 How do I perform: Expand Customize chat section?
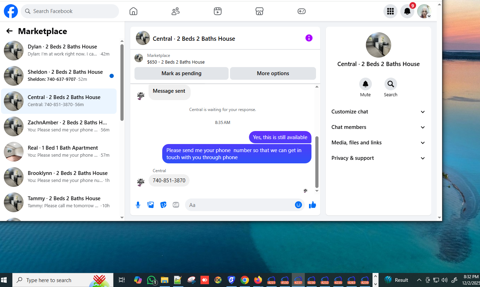379,112
